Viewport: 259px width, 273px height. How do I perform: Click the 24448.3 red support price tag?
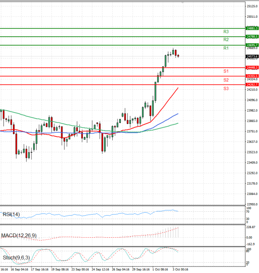pos(252,68)
